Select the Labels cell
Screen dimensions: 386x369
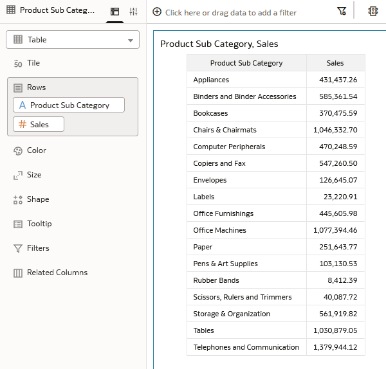pos(246,197)
